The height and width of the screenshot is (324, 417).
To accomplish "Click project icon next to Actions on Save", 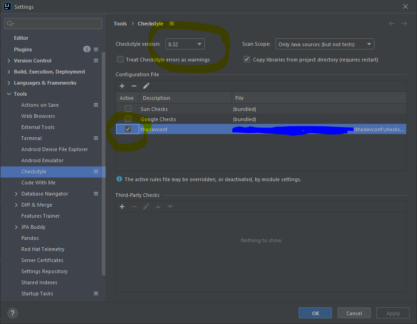I will point(96,105).
